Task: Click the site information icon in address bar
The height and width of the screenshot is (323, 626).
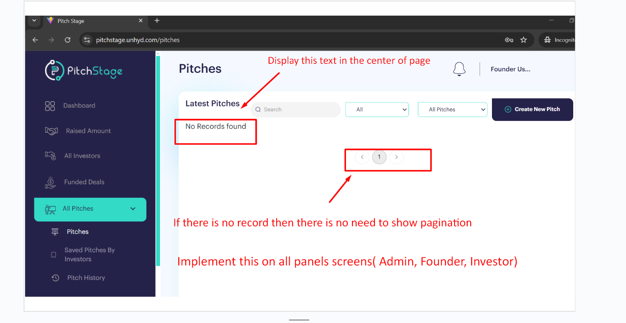Action: (x=87, y=40)
